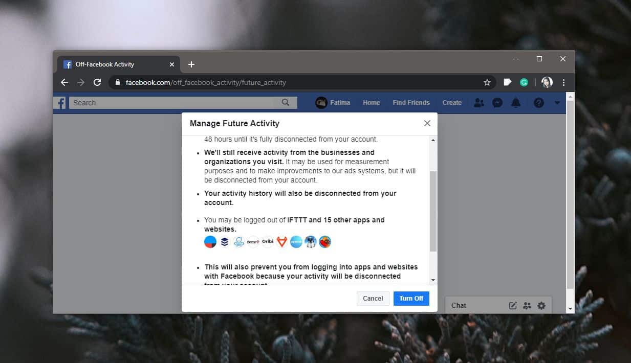Click the Buffer stacked-layers app icon
Viewport: 631px width, 363px height.
[225, 242]
